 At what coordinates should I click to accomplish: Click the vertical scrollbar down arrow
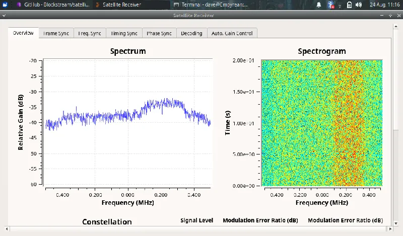[396, 223]
